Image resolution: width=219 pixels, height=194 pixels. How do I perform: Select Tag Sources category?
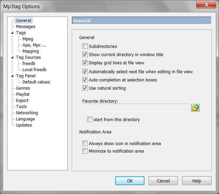pos(28,57)
